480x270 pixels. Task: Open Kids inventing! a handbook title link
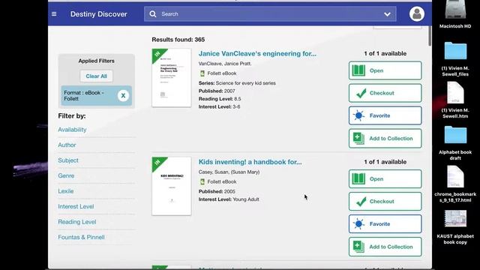click(250, 162)
